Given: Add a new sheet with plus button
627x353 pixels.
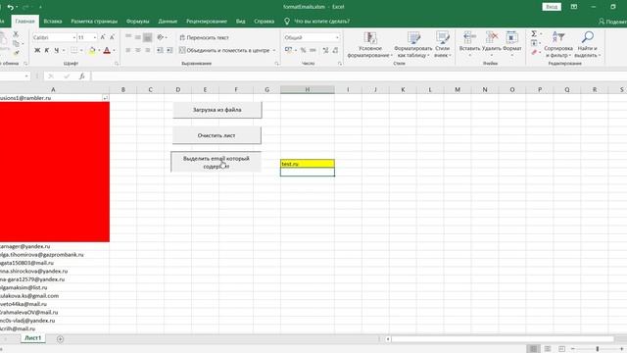Looking at the screenshot, I should [60, 339].
